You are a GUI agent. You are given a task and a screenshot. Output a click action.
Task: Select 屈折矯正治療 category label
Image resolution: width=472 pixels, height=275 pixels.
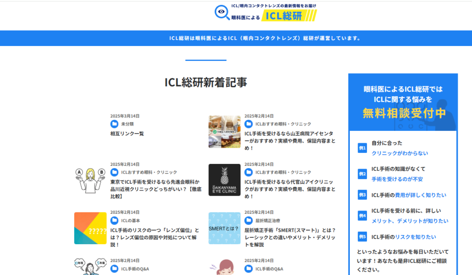tap(268, 221)
